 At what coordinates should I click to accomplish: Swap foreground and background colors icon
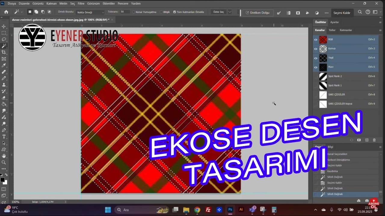[x=6, y=175]
